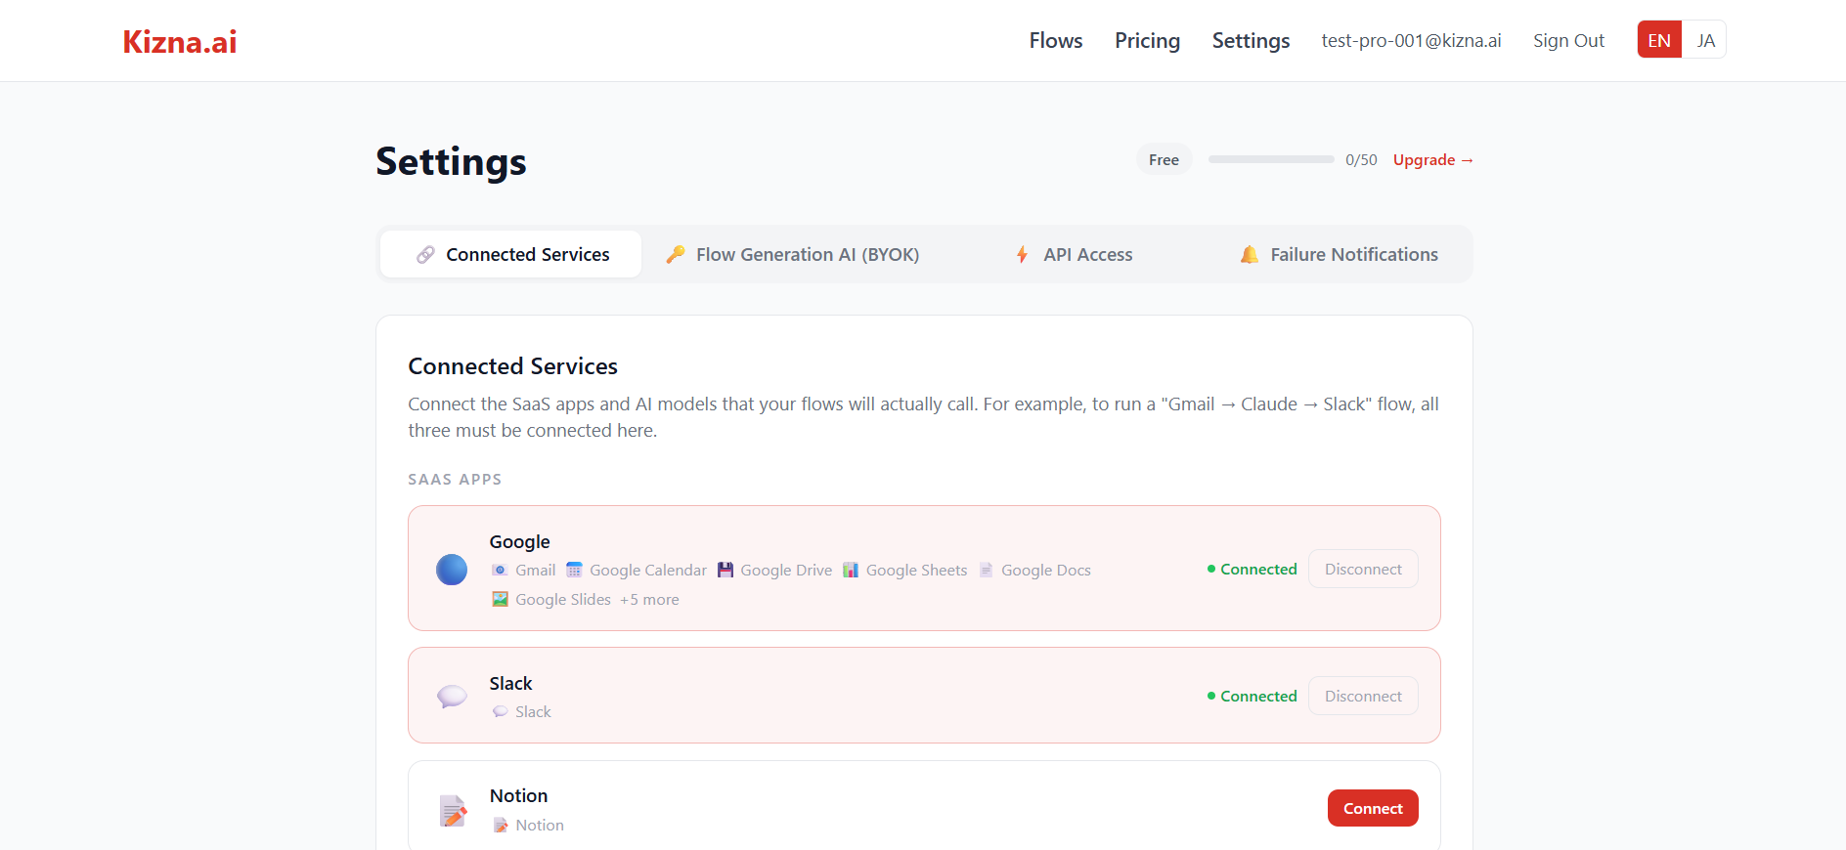The height and width of the screenshot is (850, 1846).
Task: Click the bell icon on Failure Notifications tab
Action: coord(1250,254)
